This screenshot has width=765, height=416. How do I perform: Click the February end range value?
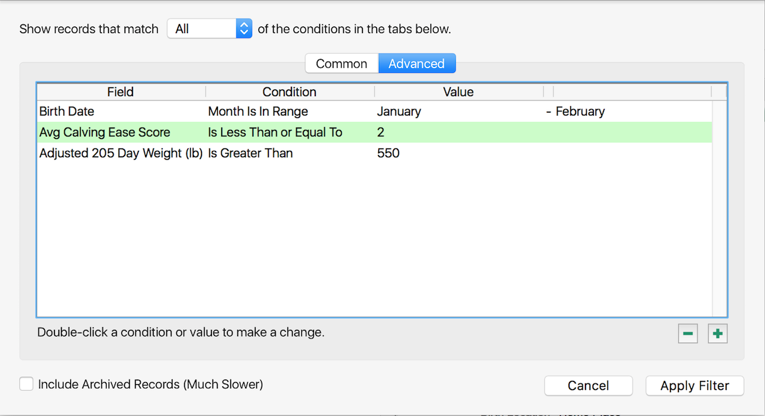580,111
